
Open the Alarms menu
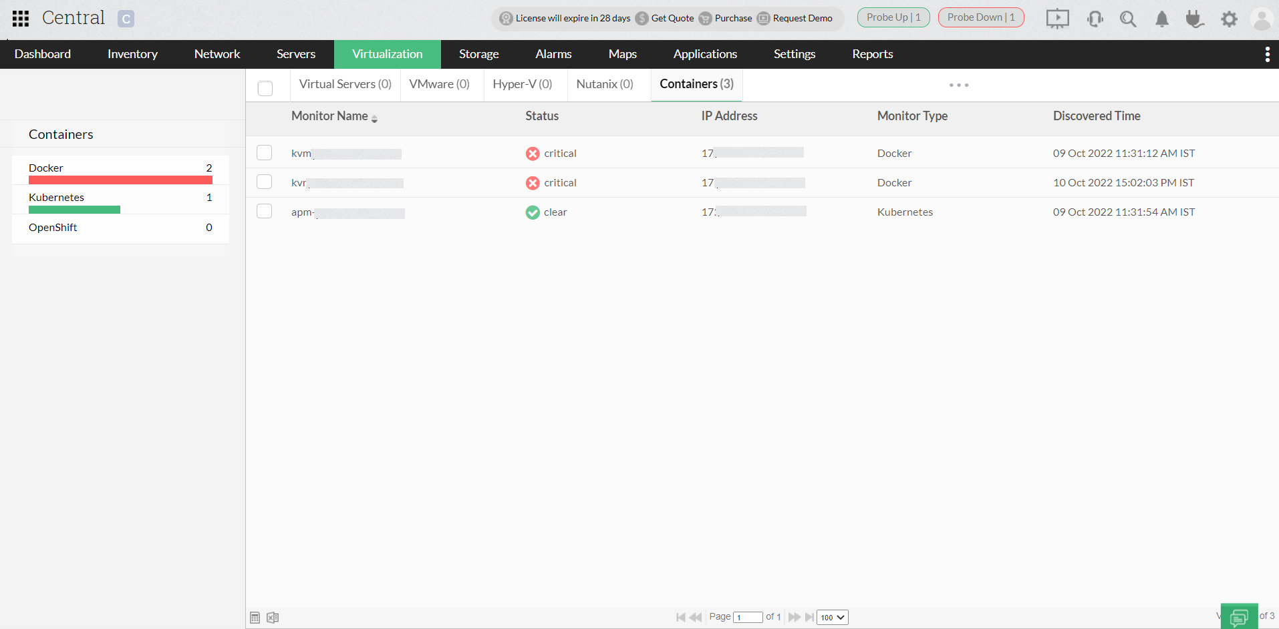tap(553, 54)
